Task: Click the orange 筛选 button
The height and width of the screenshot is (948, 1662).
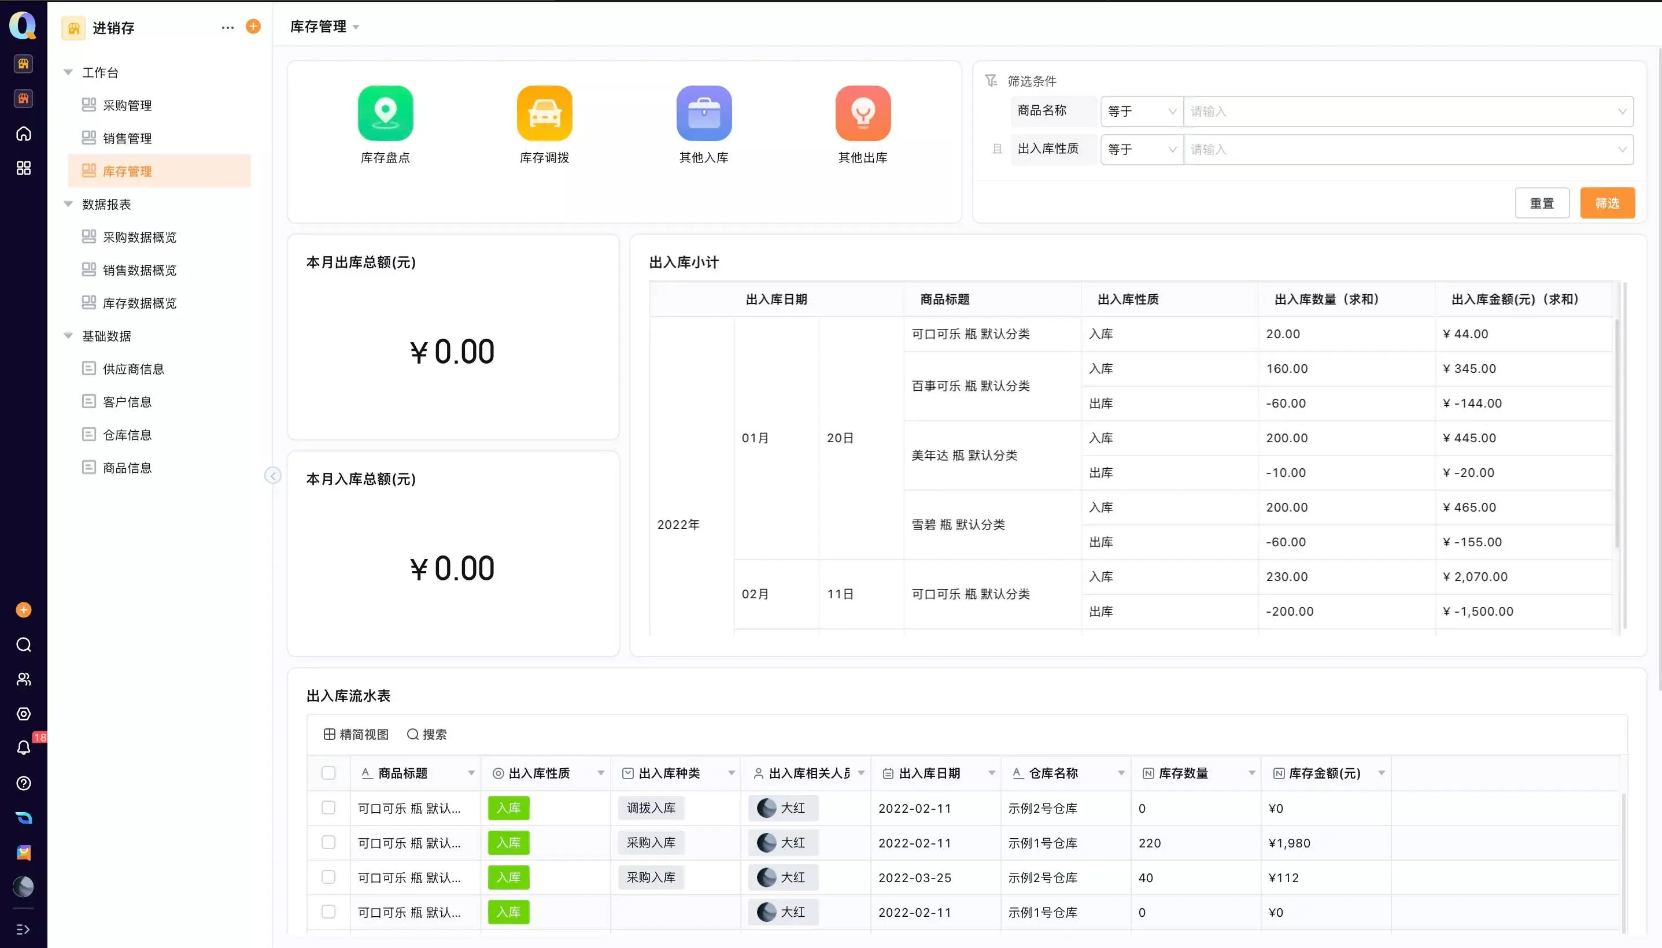Action: point(1606,203)
